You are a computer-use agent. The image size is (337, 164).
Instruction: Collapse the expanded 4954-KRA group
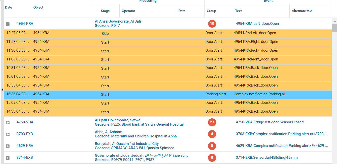click(8, 24)
